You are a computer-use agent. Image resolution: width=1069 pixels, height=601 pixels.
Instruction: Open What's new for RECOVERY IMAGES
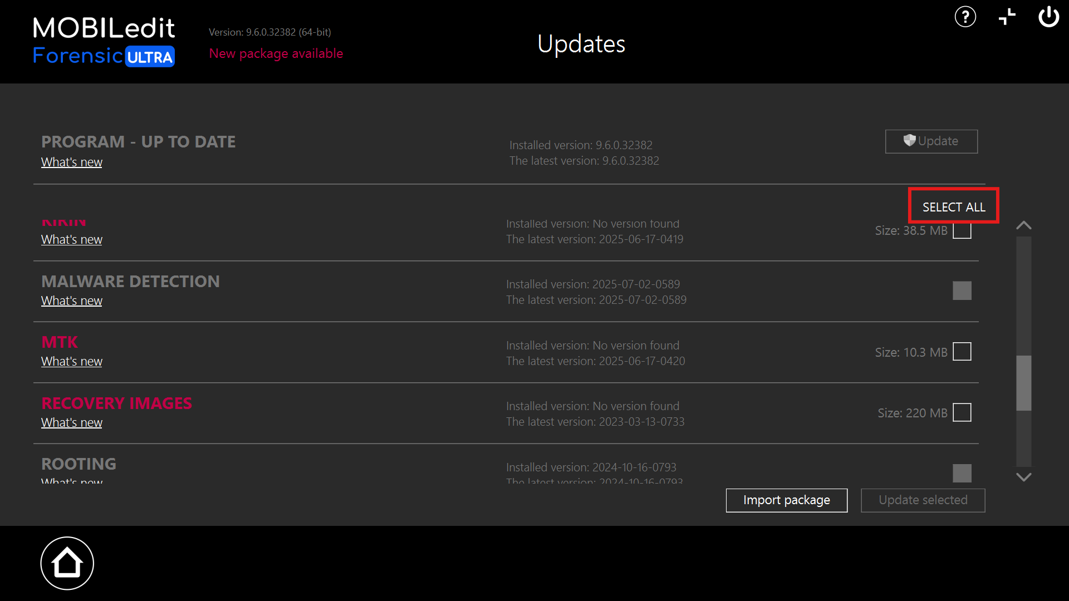[x=71, y=422]
